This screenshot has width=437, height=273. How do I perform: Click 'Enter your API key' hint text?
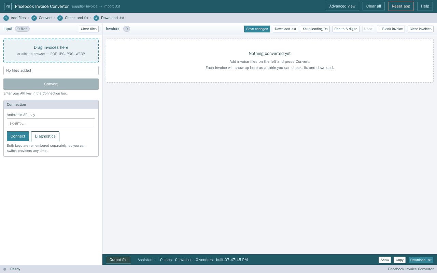coord(36,94)
